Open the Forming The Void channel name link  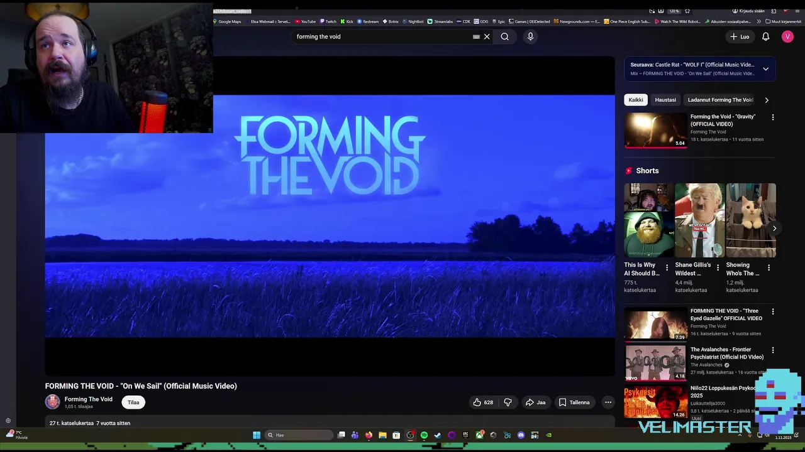pyautogui.click(x=88, y=399)
